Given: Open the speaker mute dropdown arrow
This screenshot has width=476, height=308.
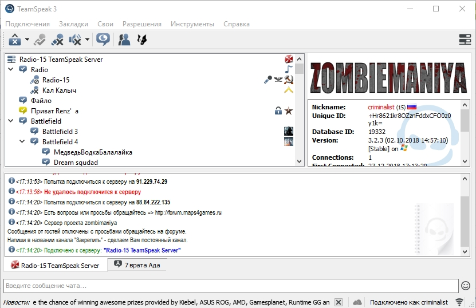Looking at the screenshot, I should [87, 40].
